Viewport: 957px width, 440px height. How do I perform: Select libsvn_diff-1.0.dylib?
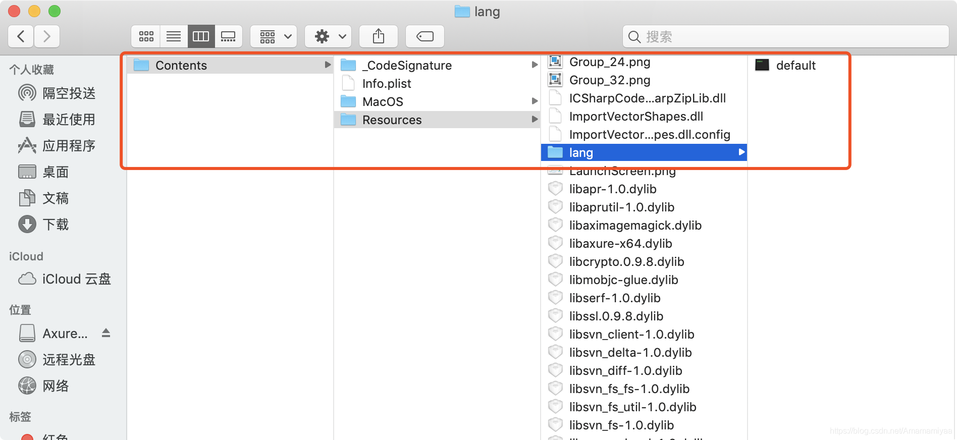coord(644,371)
